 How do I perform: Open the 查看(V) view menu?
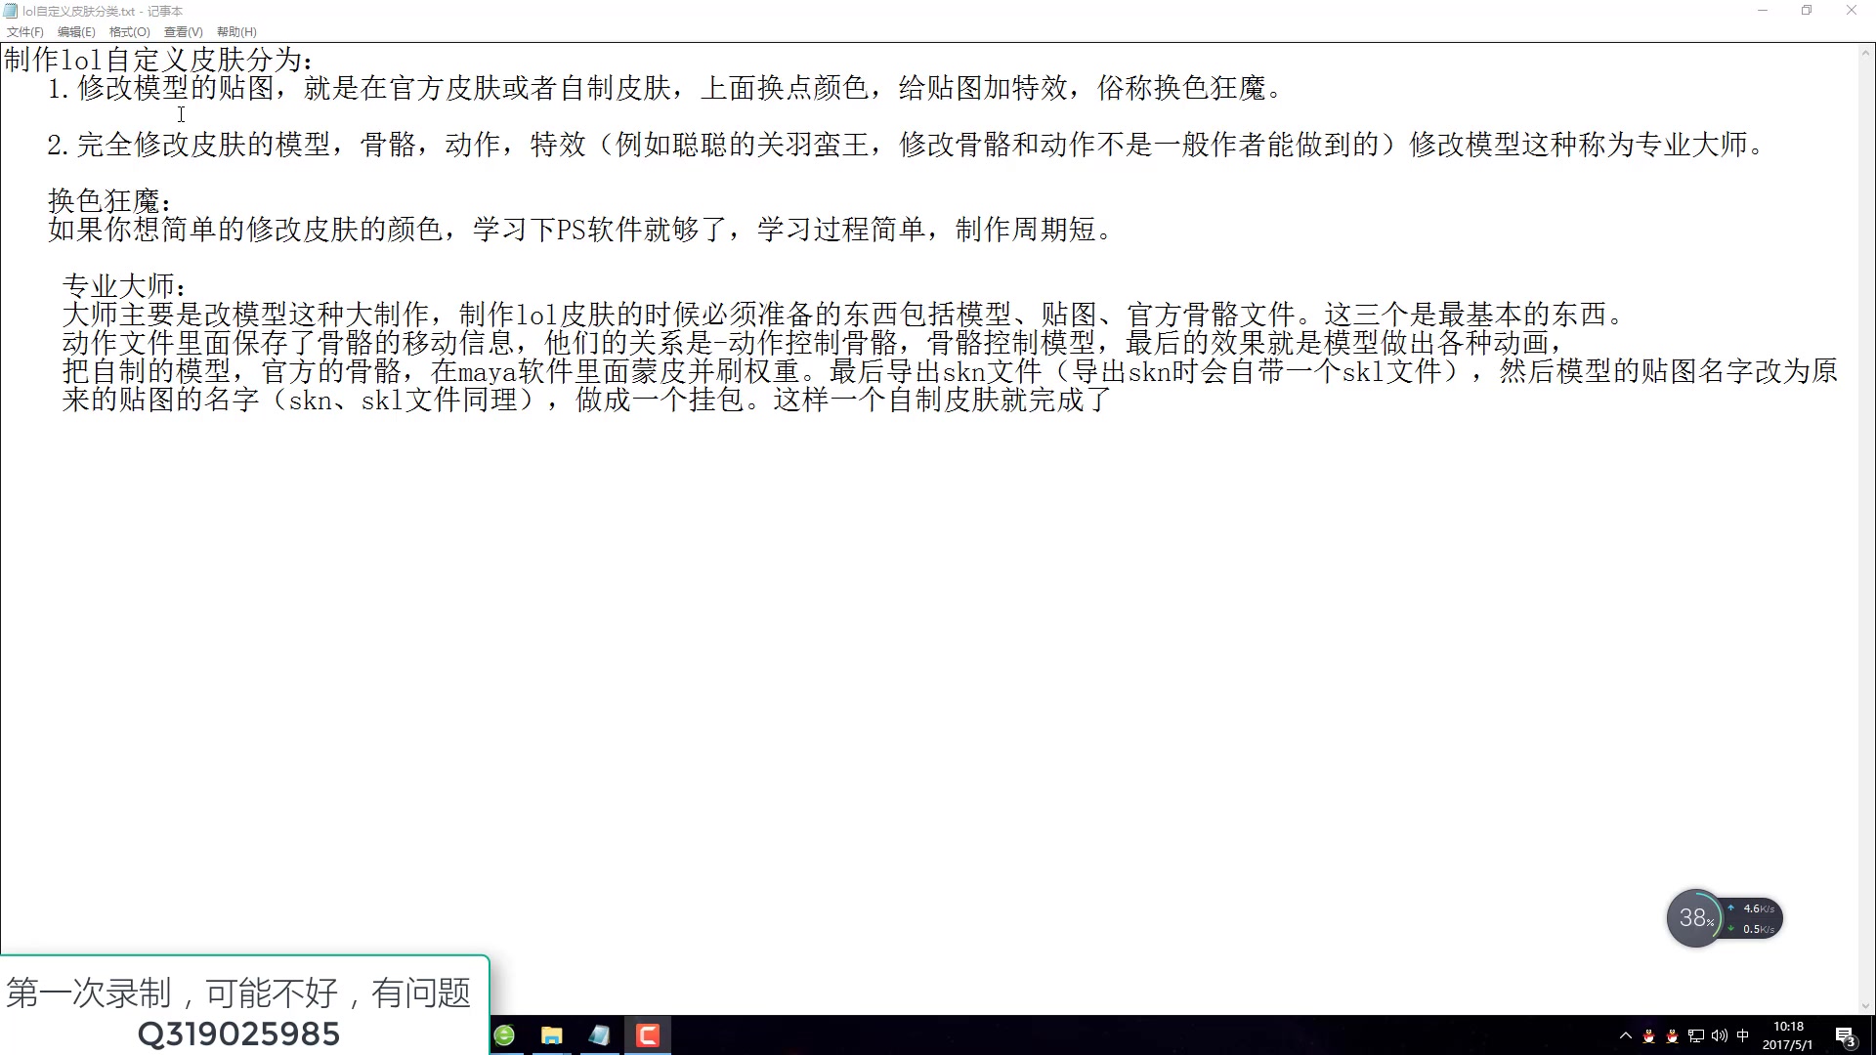[x=182, y=31]
